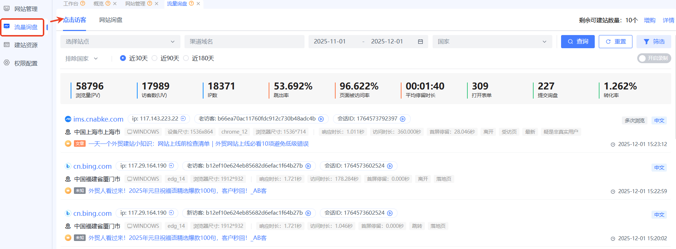Select the 近90天 radio option
Screen dimensions: 676x249
pos(154,58)
